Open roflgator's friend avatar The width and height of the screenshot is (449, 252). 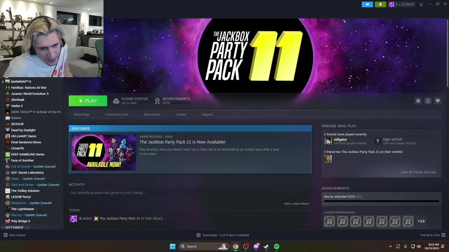(x=328, y=141)
